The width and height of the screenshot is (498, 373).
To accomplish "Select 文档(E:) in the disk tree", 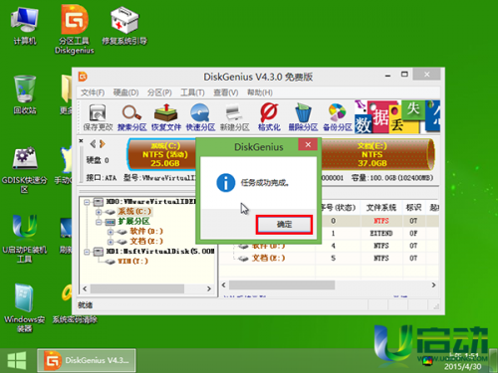I will coord(146,242).
